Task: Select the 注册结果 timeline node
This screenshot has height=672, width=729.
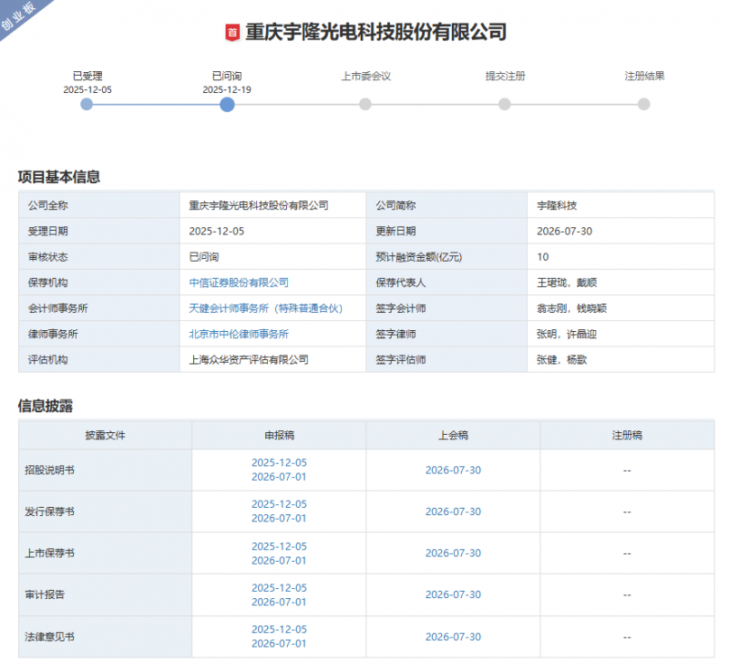Action: 644,104
